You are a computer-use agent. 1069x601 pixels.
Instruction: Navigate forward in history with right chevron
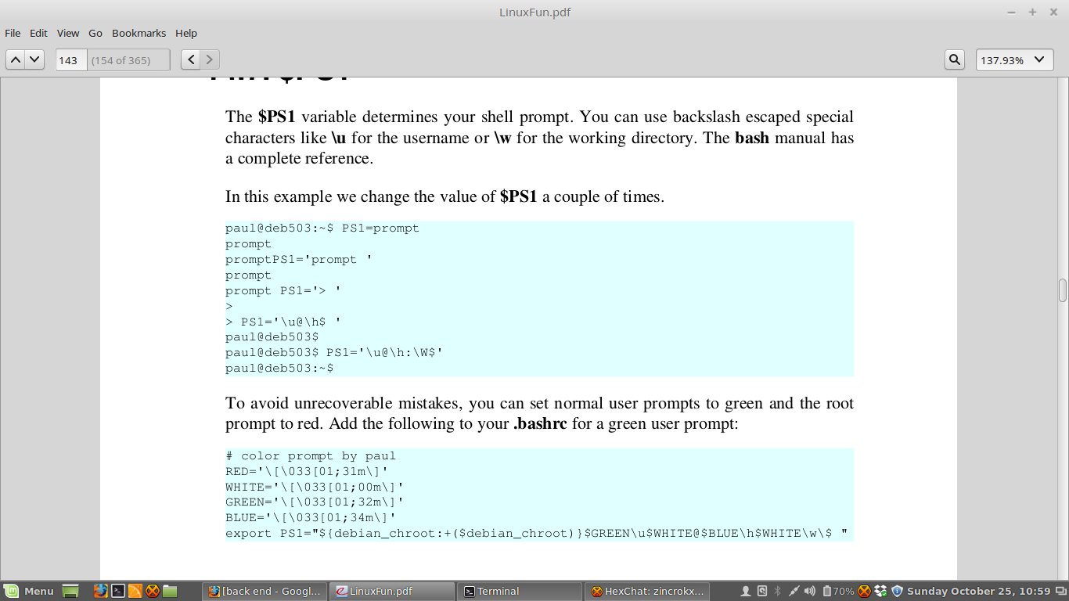click(x=210, y=59)
